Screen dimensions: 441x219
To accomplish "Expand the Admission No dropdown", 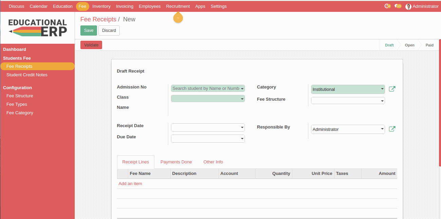I will [242, 88].
